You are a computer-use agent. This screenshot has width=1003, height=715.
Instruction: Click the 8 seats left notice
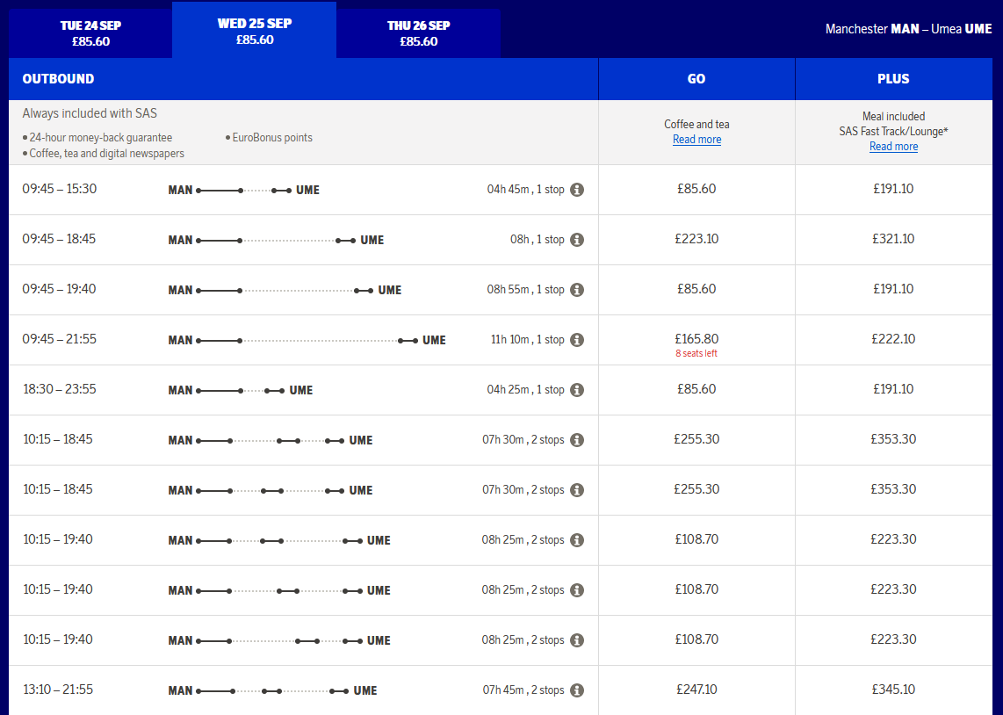click(696, 354)
